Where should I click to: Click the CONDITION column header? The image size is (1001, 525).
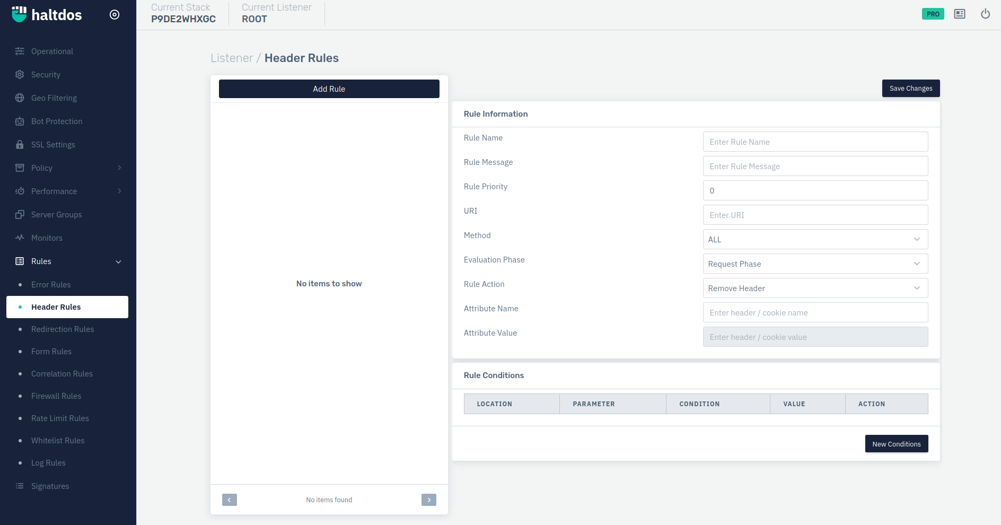pos(718,404)
